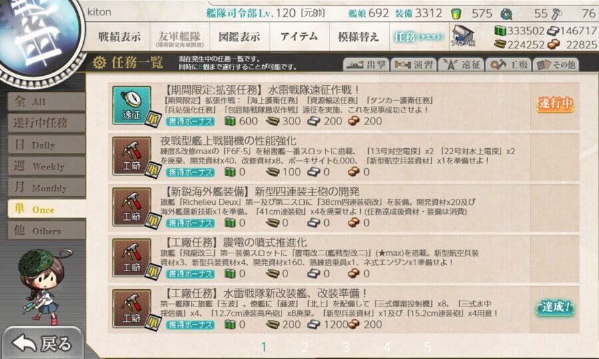The height and width of the screenshot is (359, 599).
Task: Select the Monthly quest filter
Action: point(46,187)
